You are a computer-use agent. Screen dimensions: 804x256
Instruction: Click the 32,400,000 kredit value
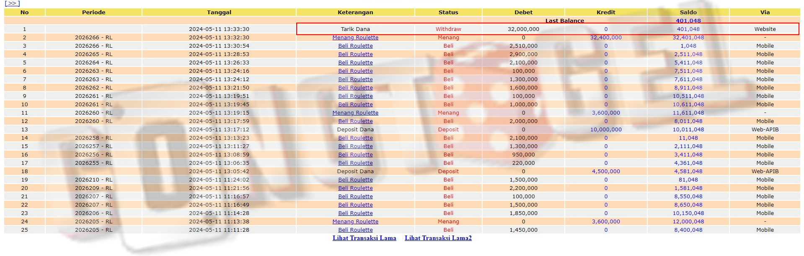[x=605, y=38]
